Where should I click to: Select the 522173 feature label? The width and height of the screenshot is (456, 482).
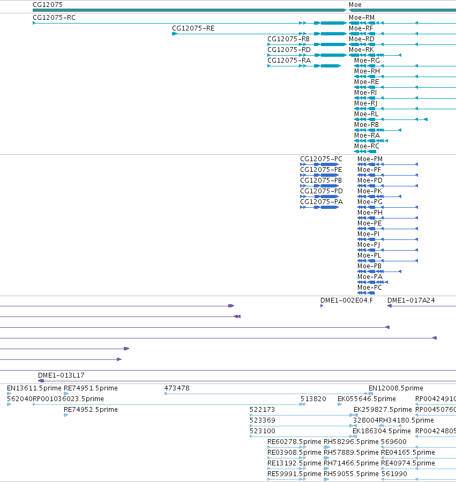tap(262, 410)
